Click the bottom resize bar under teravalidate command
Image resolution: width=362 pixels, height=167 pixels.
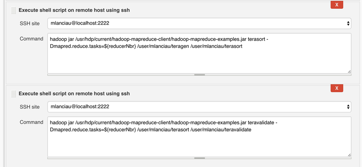pos(199,158)
